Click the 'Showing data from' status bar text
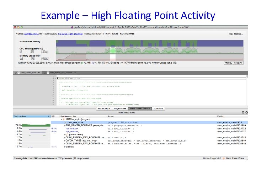This screenshot has height=192, width=256. point(51,158)
